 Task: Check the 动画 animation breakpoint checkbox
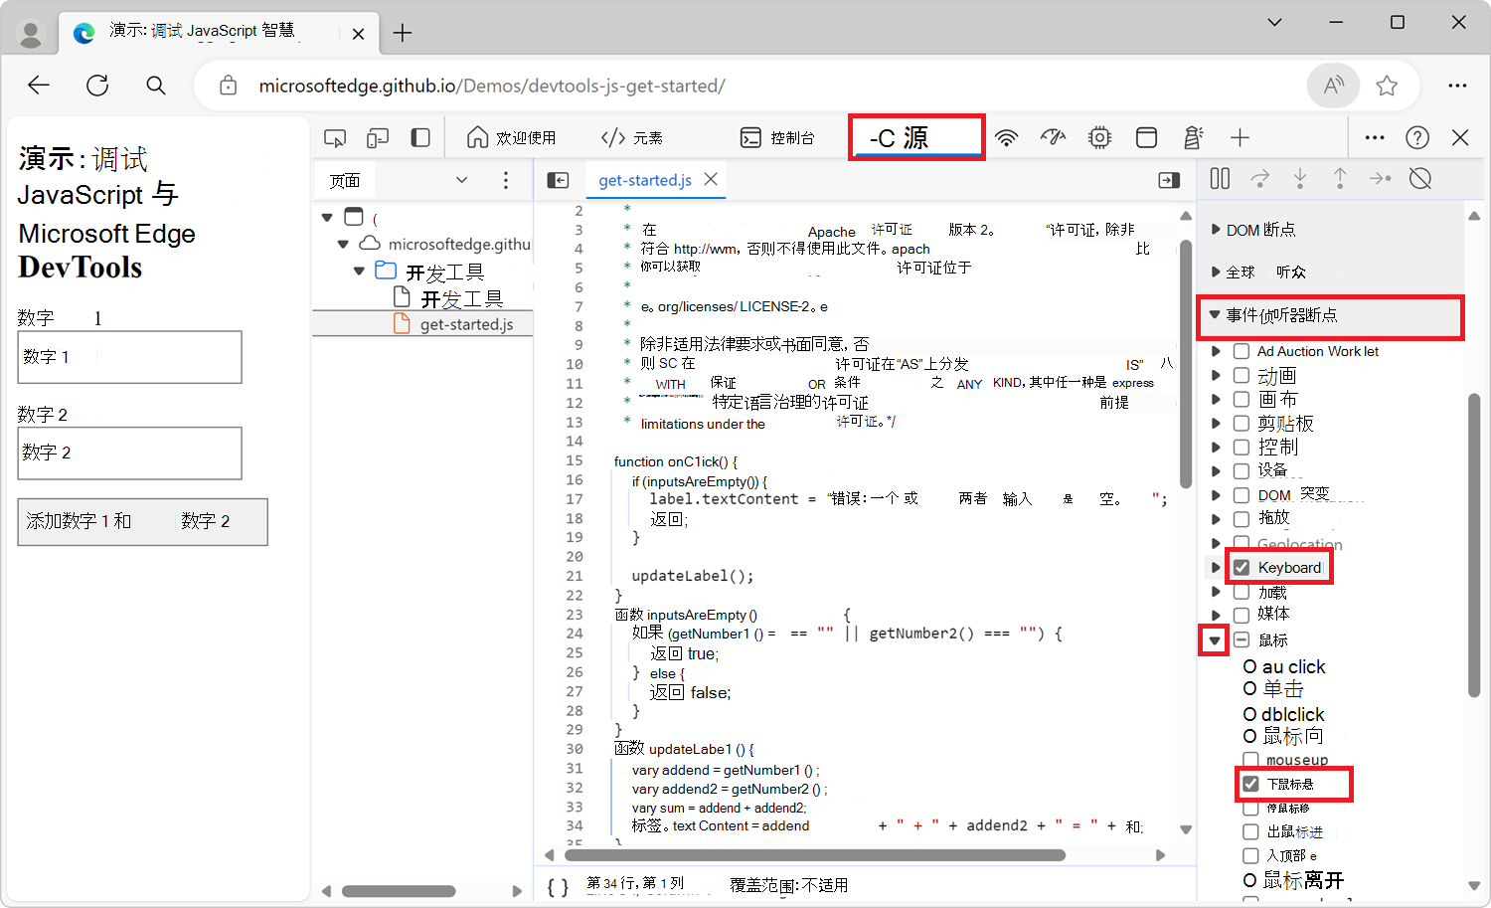1241,375
